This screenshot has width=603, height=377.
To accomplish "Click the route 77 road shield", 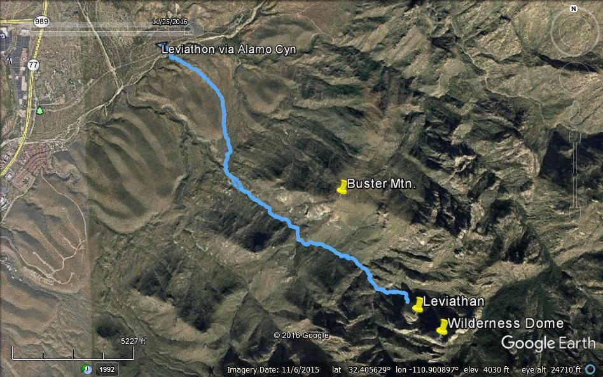I will click(33, 65).
